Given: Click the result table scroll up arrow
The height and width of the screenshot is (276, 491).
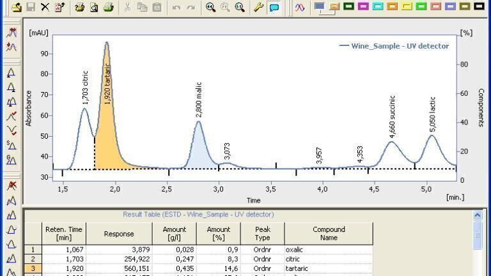Looking at the screenshot, I should 477,215.
